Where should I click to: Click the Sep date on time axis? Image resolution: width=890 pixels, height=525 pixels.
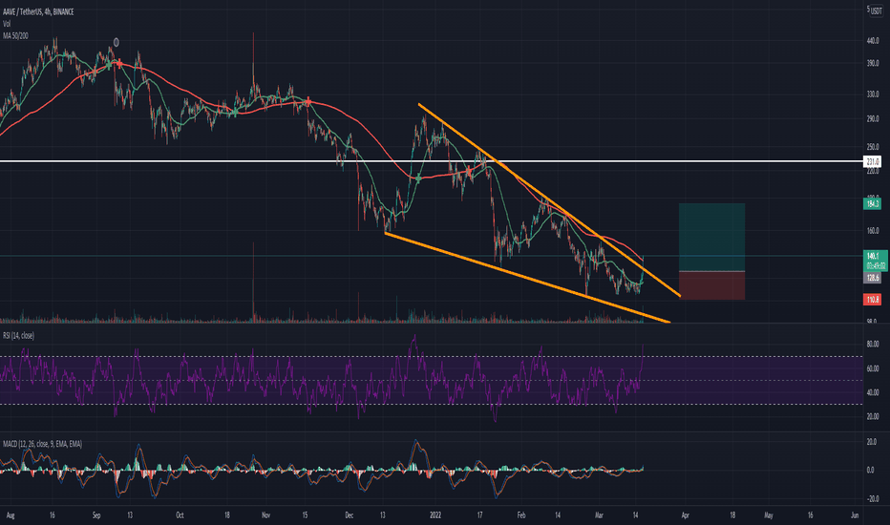pyautogui.click(x=96, y=515)
